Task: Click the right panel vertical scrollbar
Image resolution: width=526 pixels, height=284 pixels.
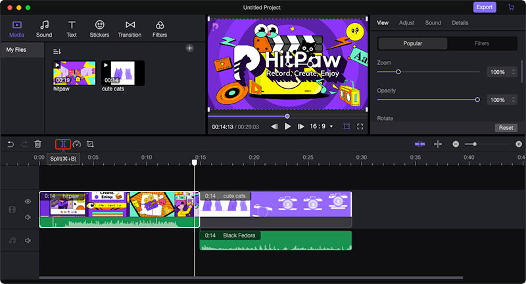Action: [521, 71]
